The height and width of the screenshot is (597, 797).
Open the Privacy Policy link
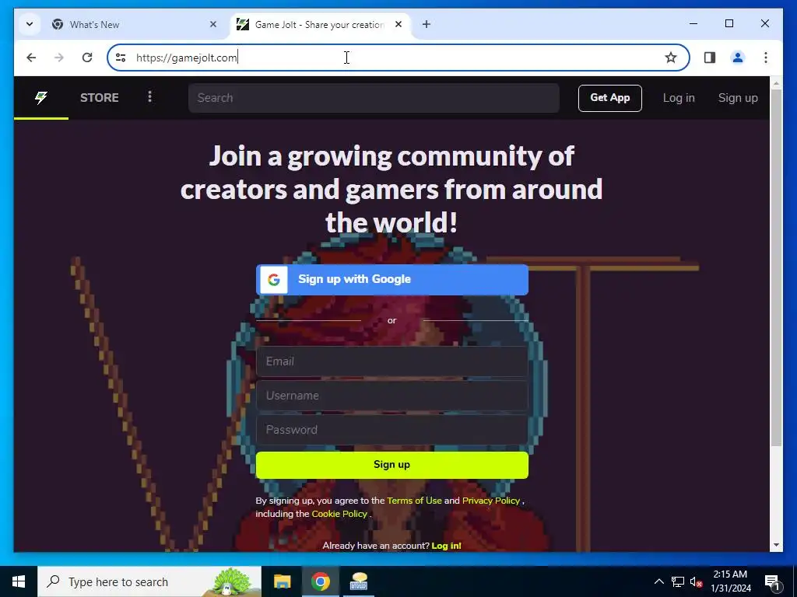click(x=491, y=501)
